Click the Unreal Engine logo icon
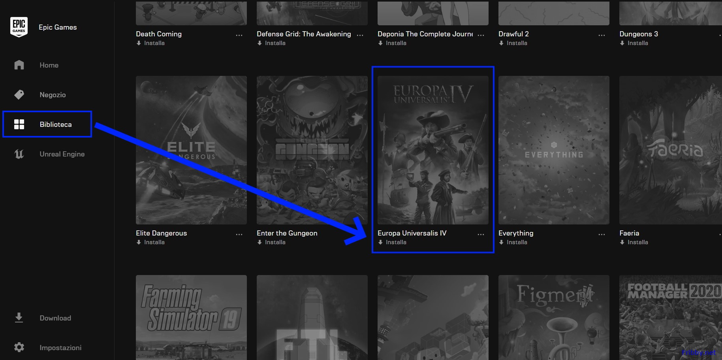Image resolution: width=722 pixels, height=360 pixels. 19,154
